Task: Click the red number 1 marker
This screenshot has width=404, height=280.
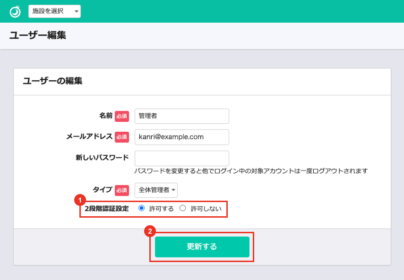Action: [80, 200]
